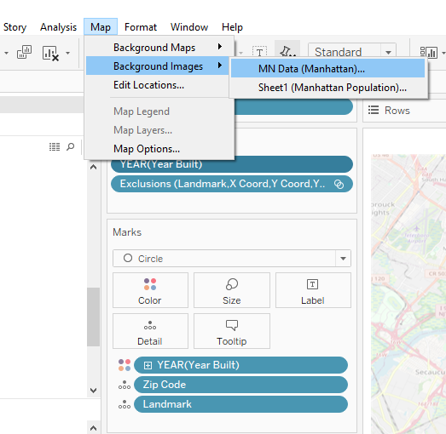Expand the YEAR(Year Built) plus icon
Viewport: 446px width, 434px height.
pos(148,365)
